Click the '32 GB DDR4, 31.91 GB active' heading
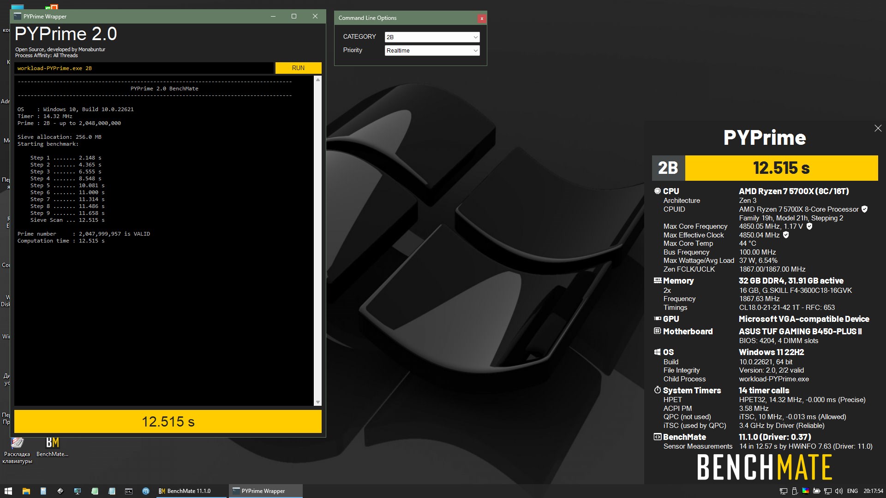This screenshot has height=498, width=886. point(791,280)
